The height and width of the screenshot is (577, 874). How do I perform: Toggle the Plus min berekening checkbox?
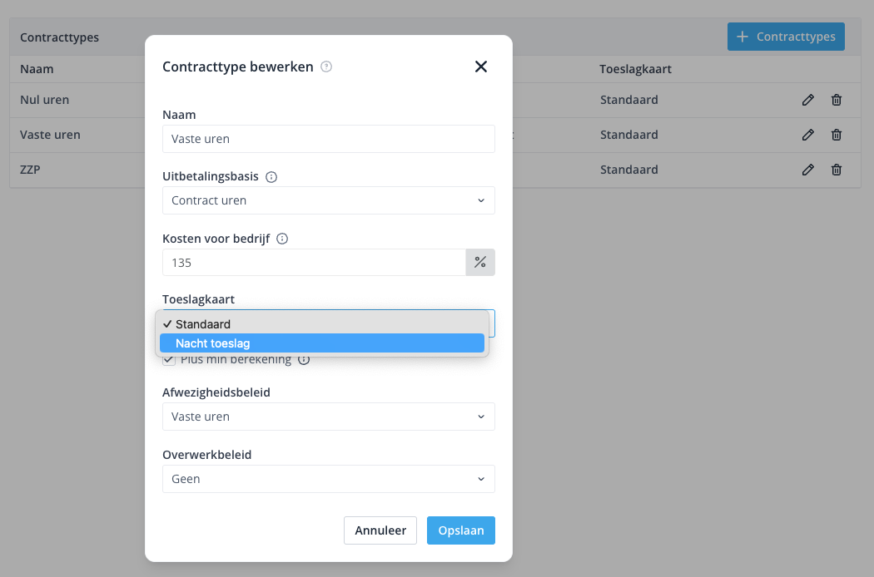click(169, 360)
